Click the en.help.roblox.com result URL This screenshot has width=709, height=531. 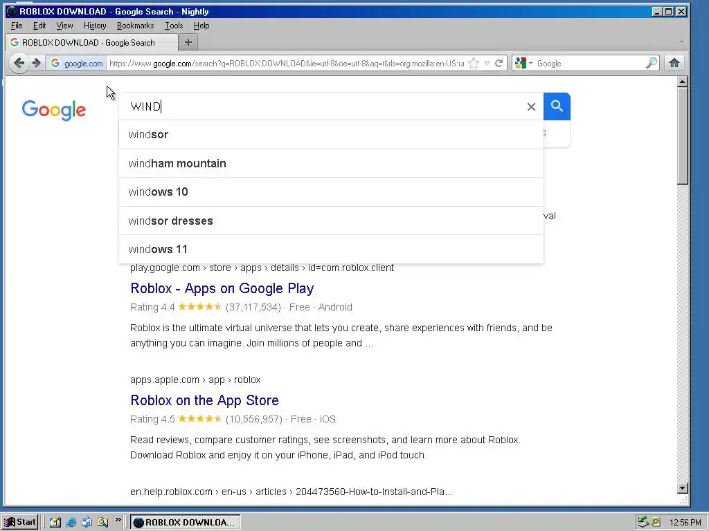[291, 492]
